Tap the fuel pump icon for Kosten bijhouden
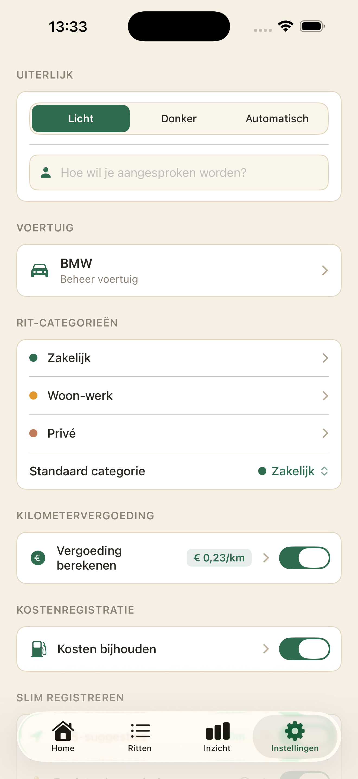The width and height of the screenshot is (358, 779). point(39,649)
